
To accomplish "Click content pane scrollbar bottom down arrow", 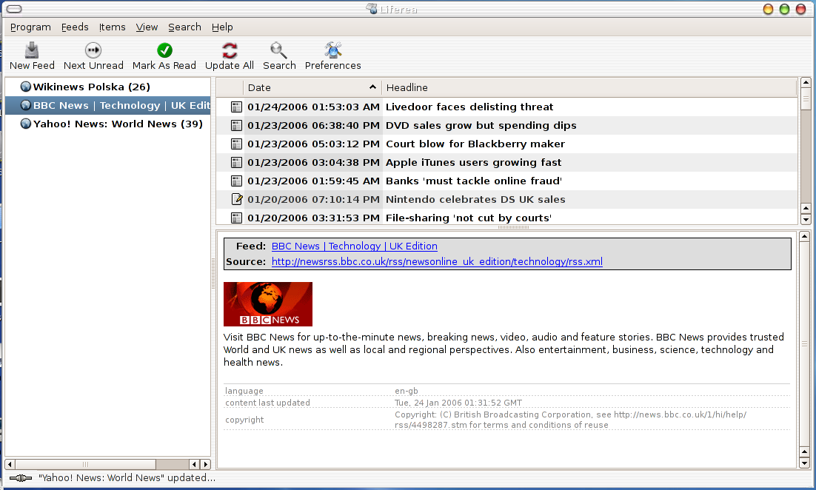I will 805,463.
